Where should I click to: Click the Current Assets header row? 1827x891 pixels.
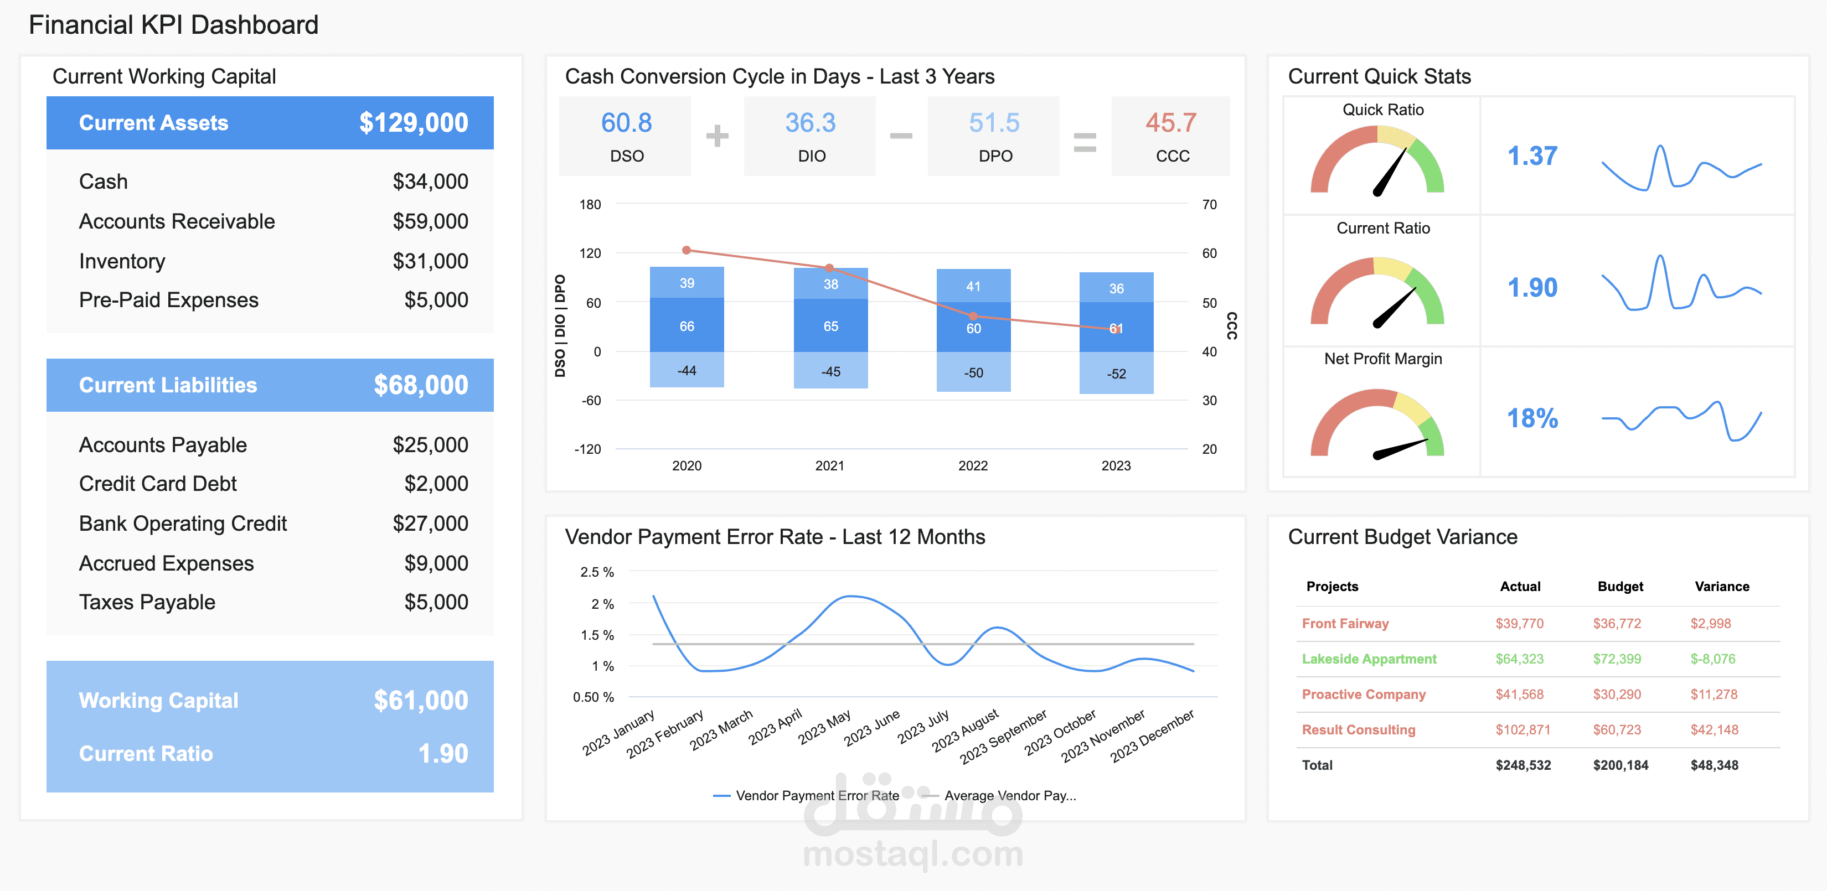point(270,123)
